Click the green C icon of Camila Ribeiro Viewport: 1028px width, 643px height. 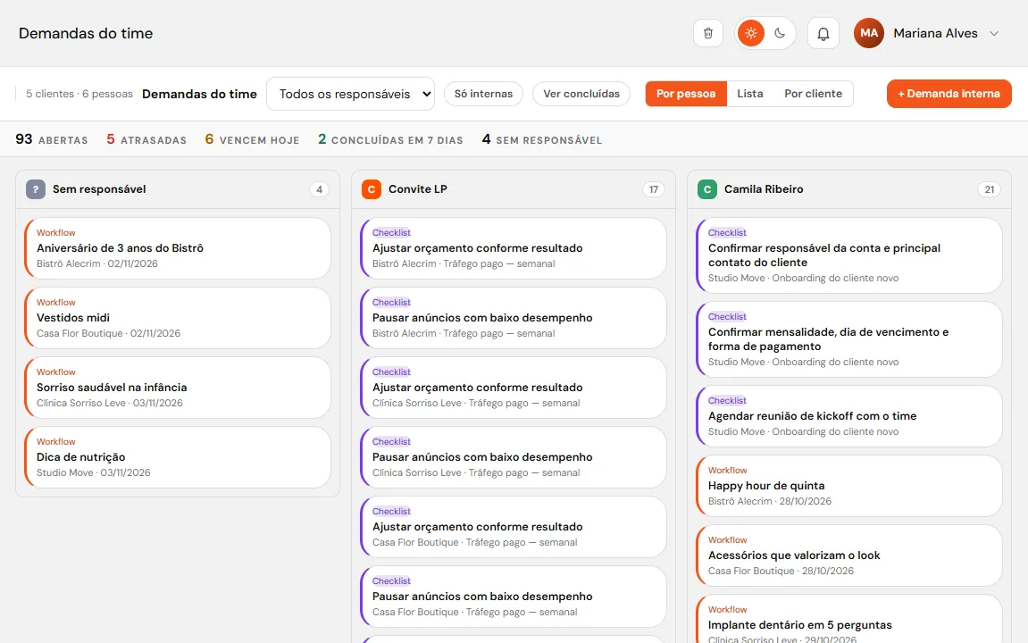pyautogui.click(x=706, y=189)
